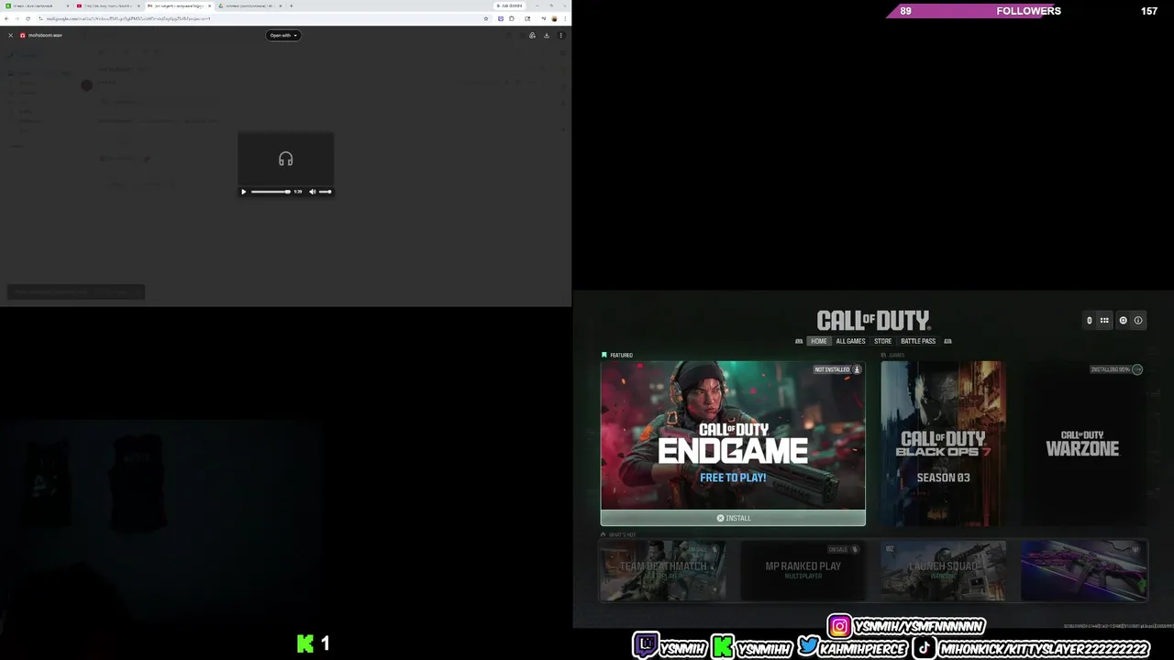This screenshot has height=660, width=1174.
Task: Open the Launch Squad tile
Action: pos(943,570)
